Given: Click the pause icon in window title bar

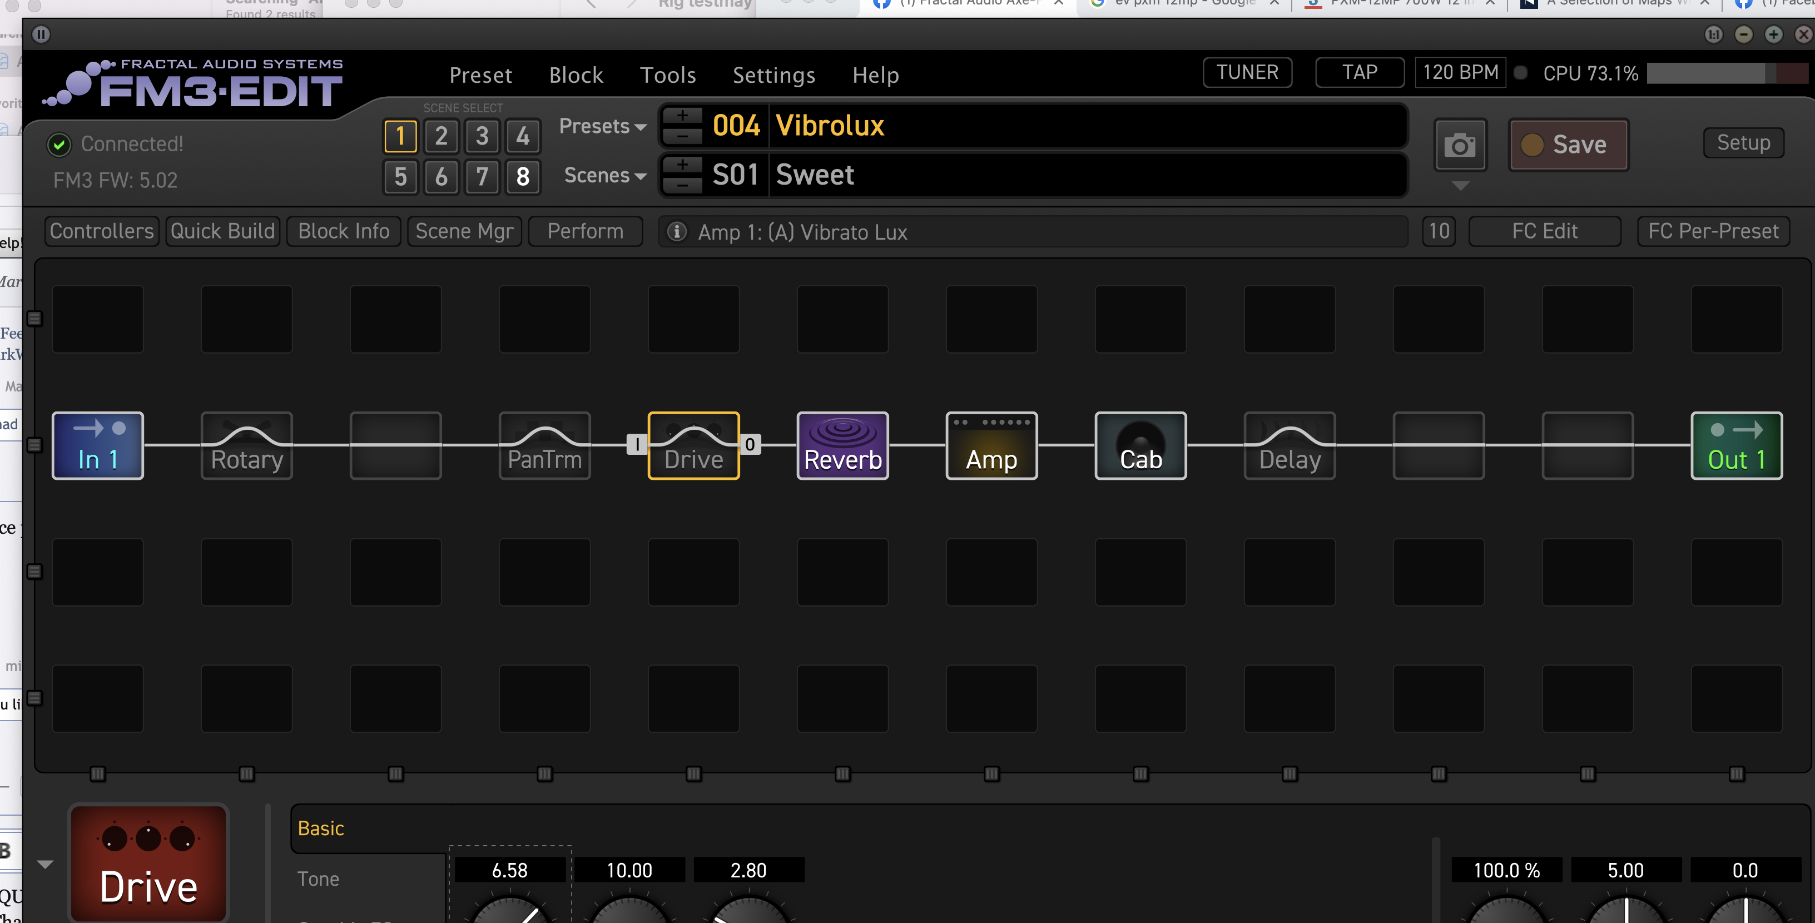Looking at the screenshot, I should pos(42,34).
